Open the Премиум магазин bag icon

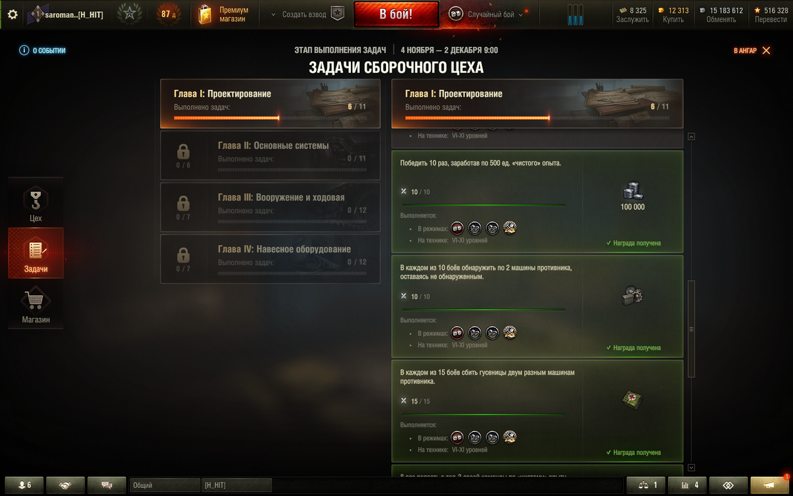click(206, 15)
